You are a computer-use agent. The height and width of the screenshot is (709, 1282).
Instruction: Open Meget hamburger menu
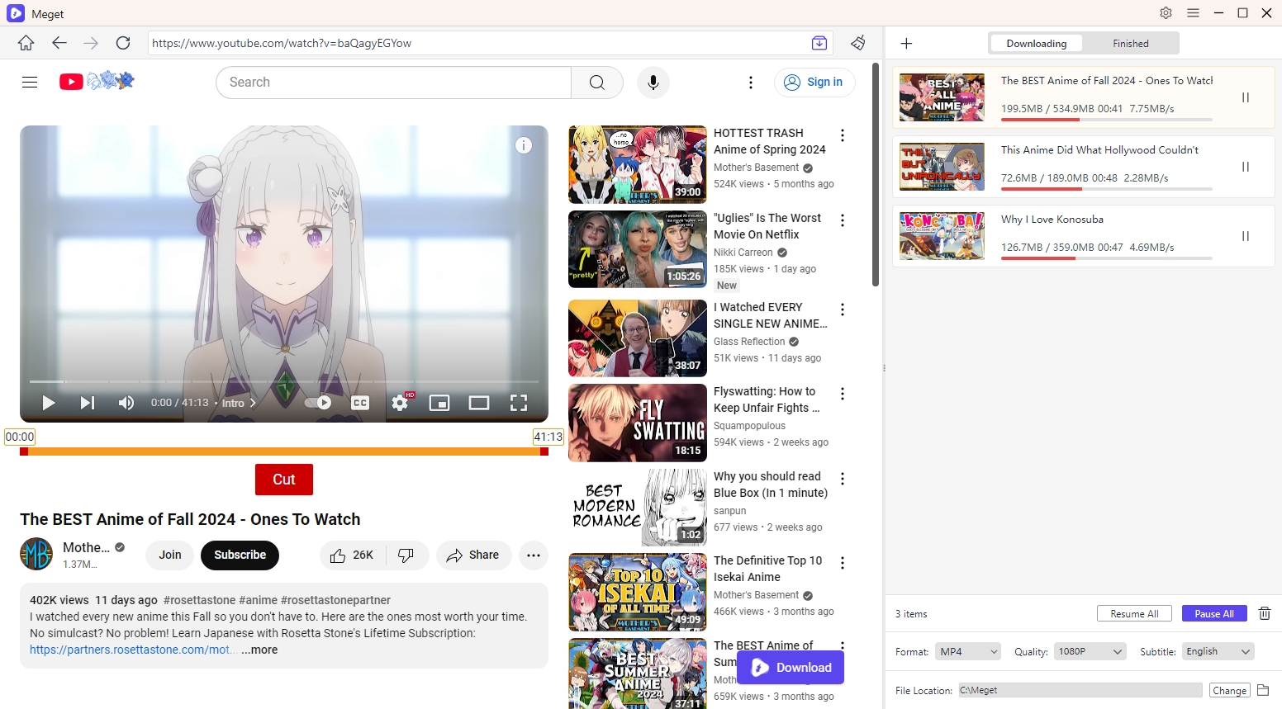coord(1193,13)
